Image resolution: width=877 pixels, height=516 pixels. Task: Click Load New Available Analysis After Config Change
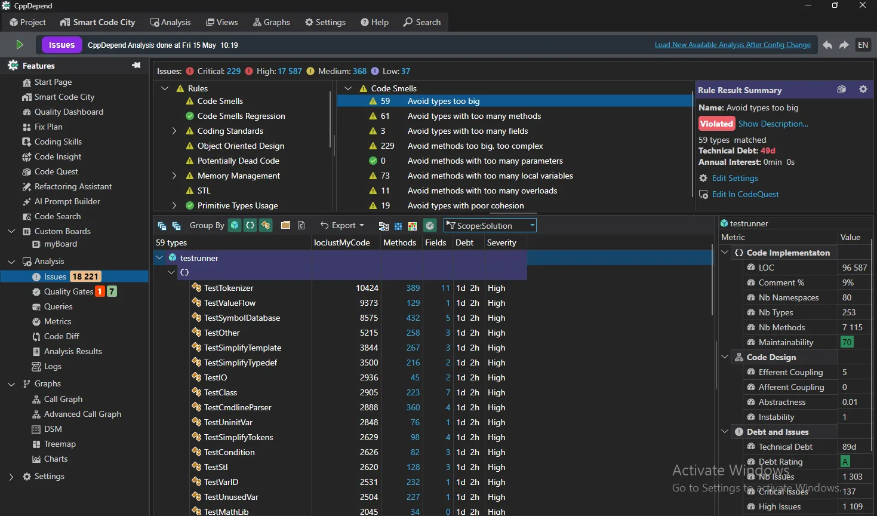733,45
